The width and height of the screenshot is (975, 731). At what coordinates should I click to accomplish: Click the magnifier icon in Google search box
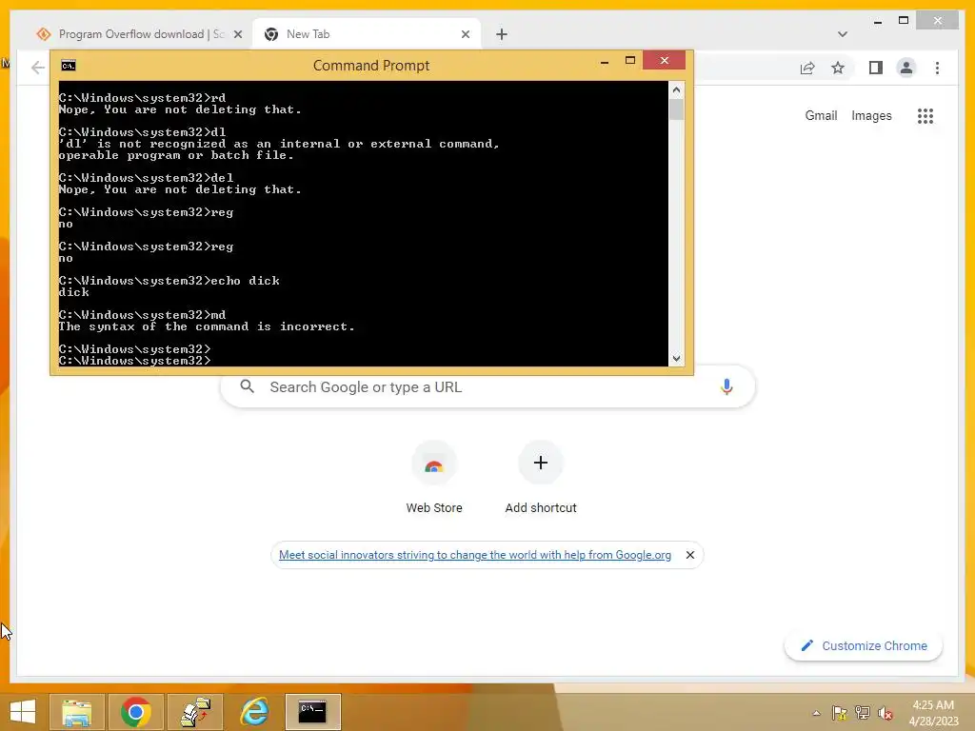point(247,386)
